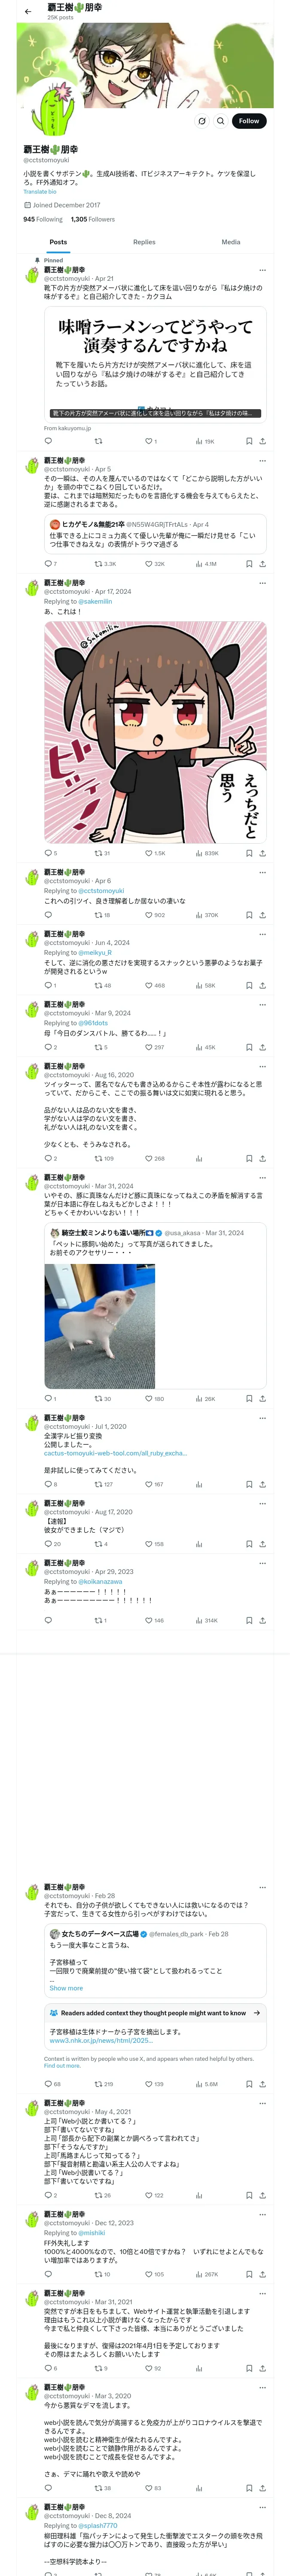Go back using the arrow icon
The image size is (290, 2576).
tap(28, 11)
